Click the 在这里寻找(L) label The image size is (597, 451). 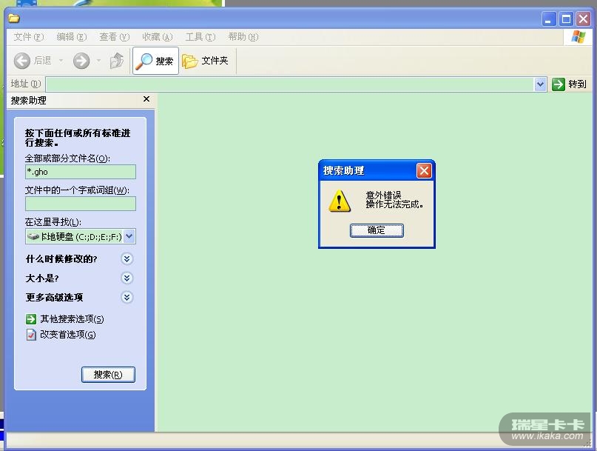click(x=53, y=222)
